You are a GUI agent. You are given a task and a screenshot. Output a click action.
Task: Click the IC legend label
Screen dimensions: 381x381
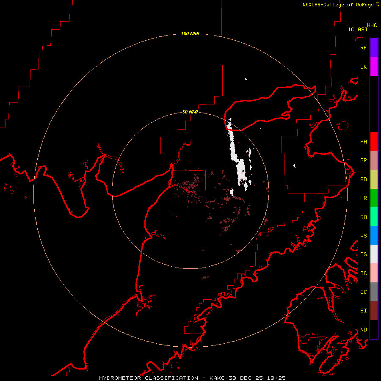click(x=363, y=273)
